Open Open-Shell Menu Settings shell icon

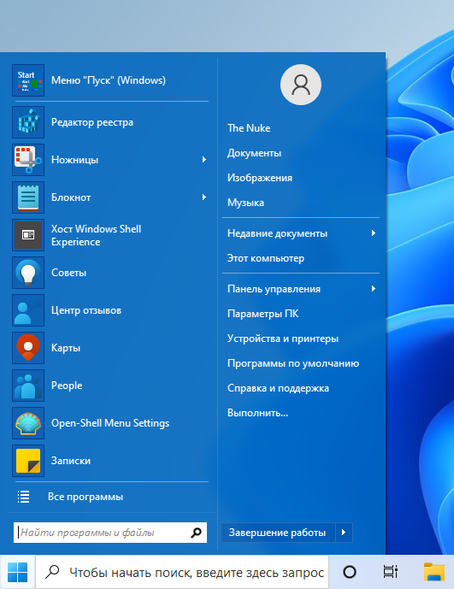point(28,422)
